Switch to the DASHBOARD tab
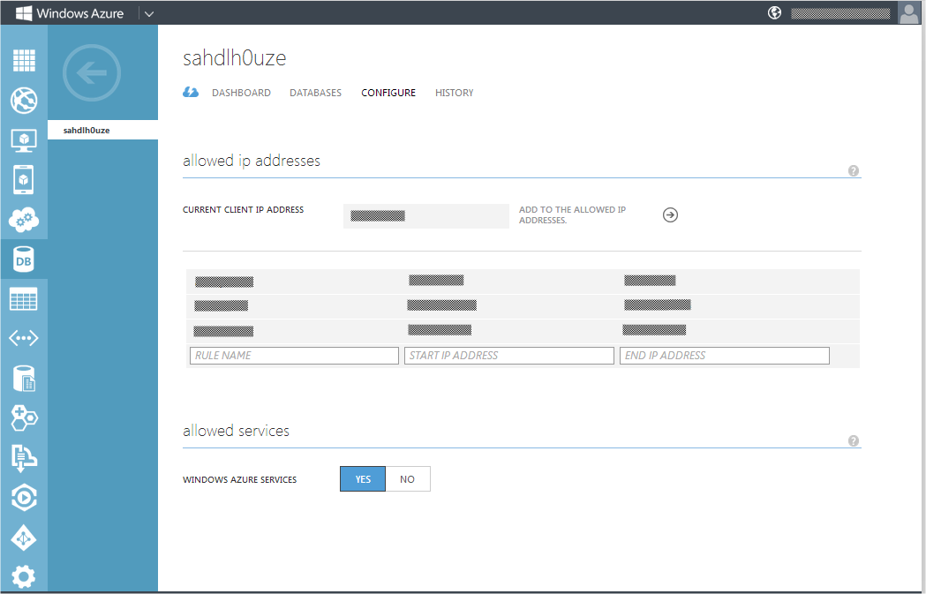The height and width of the screenshot is (594, 926). click(241, 92)
